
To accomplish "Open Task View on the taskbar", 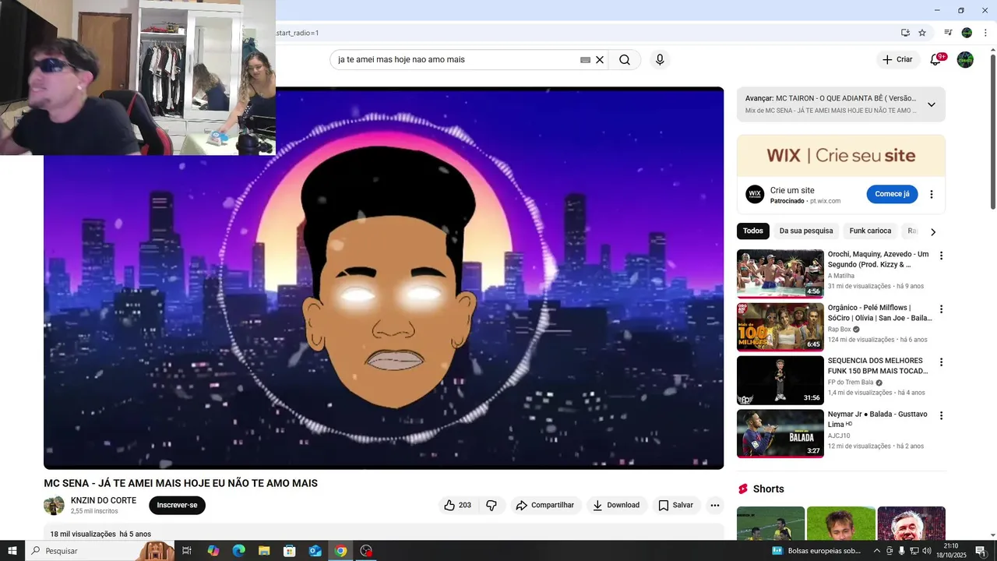I will 187,551.
